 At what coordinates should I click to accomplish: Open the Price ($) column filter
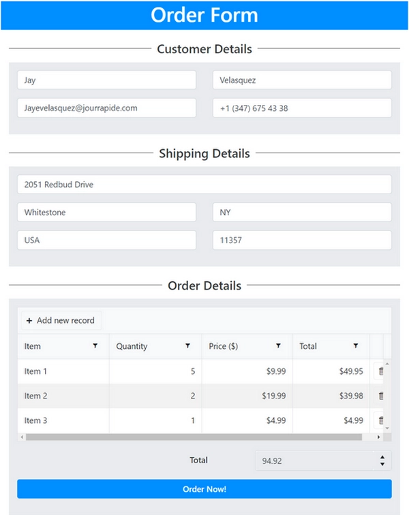(279, 346)
